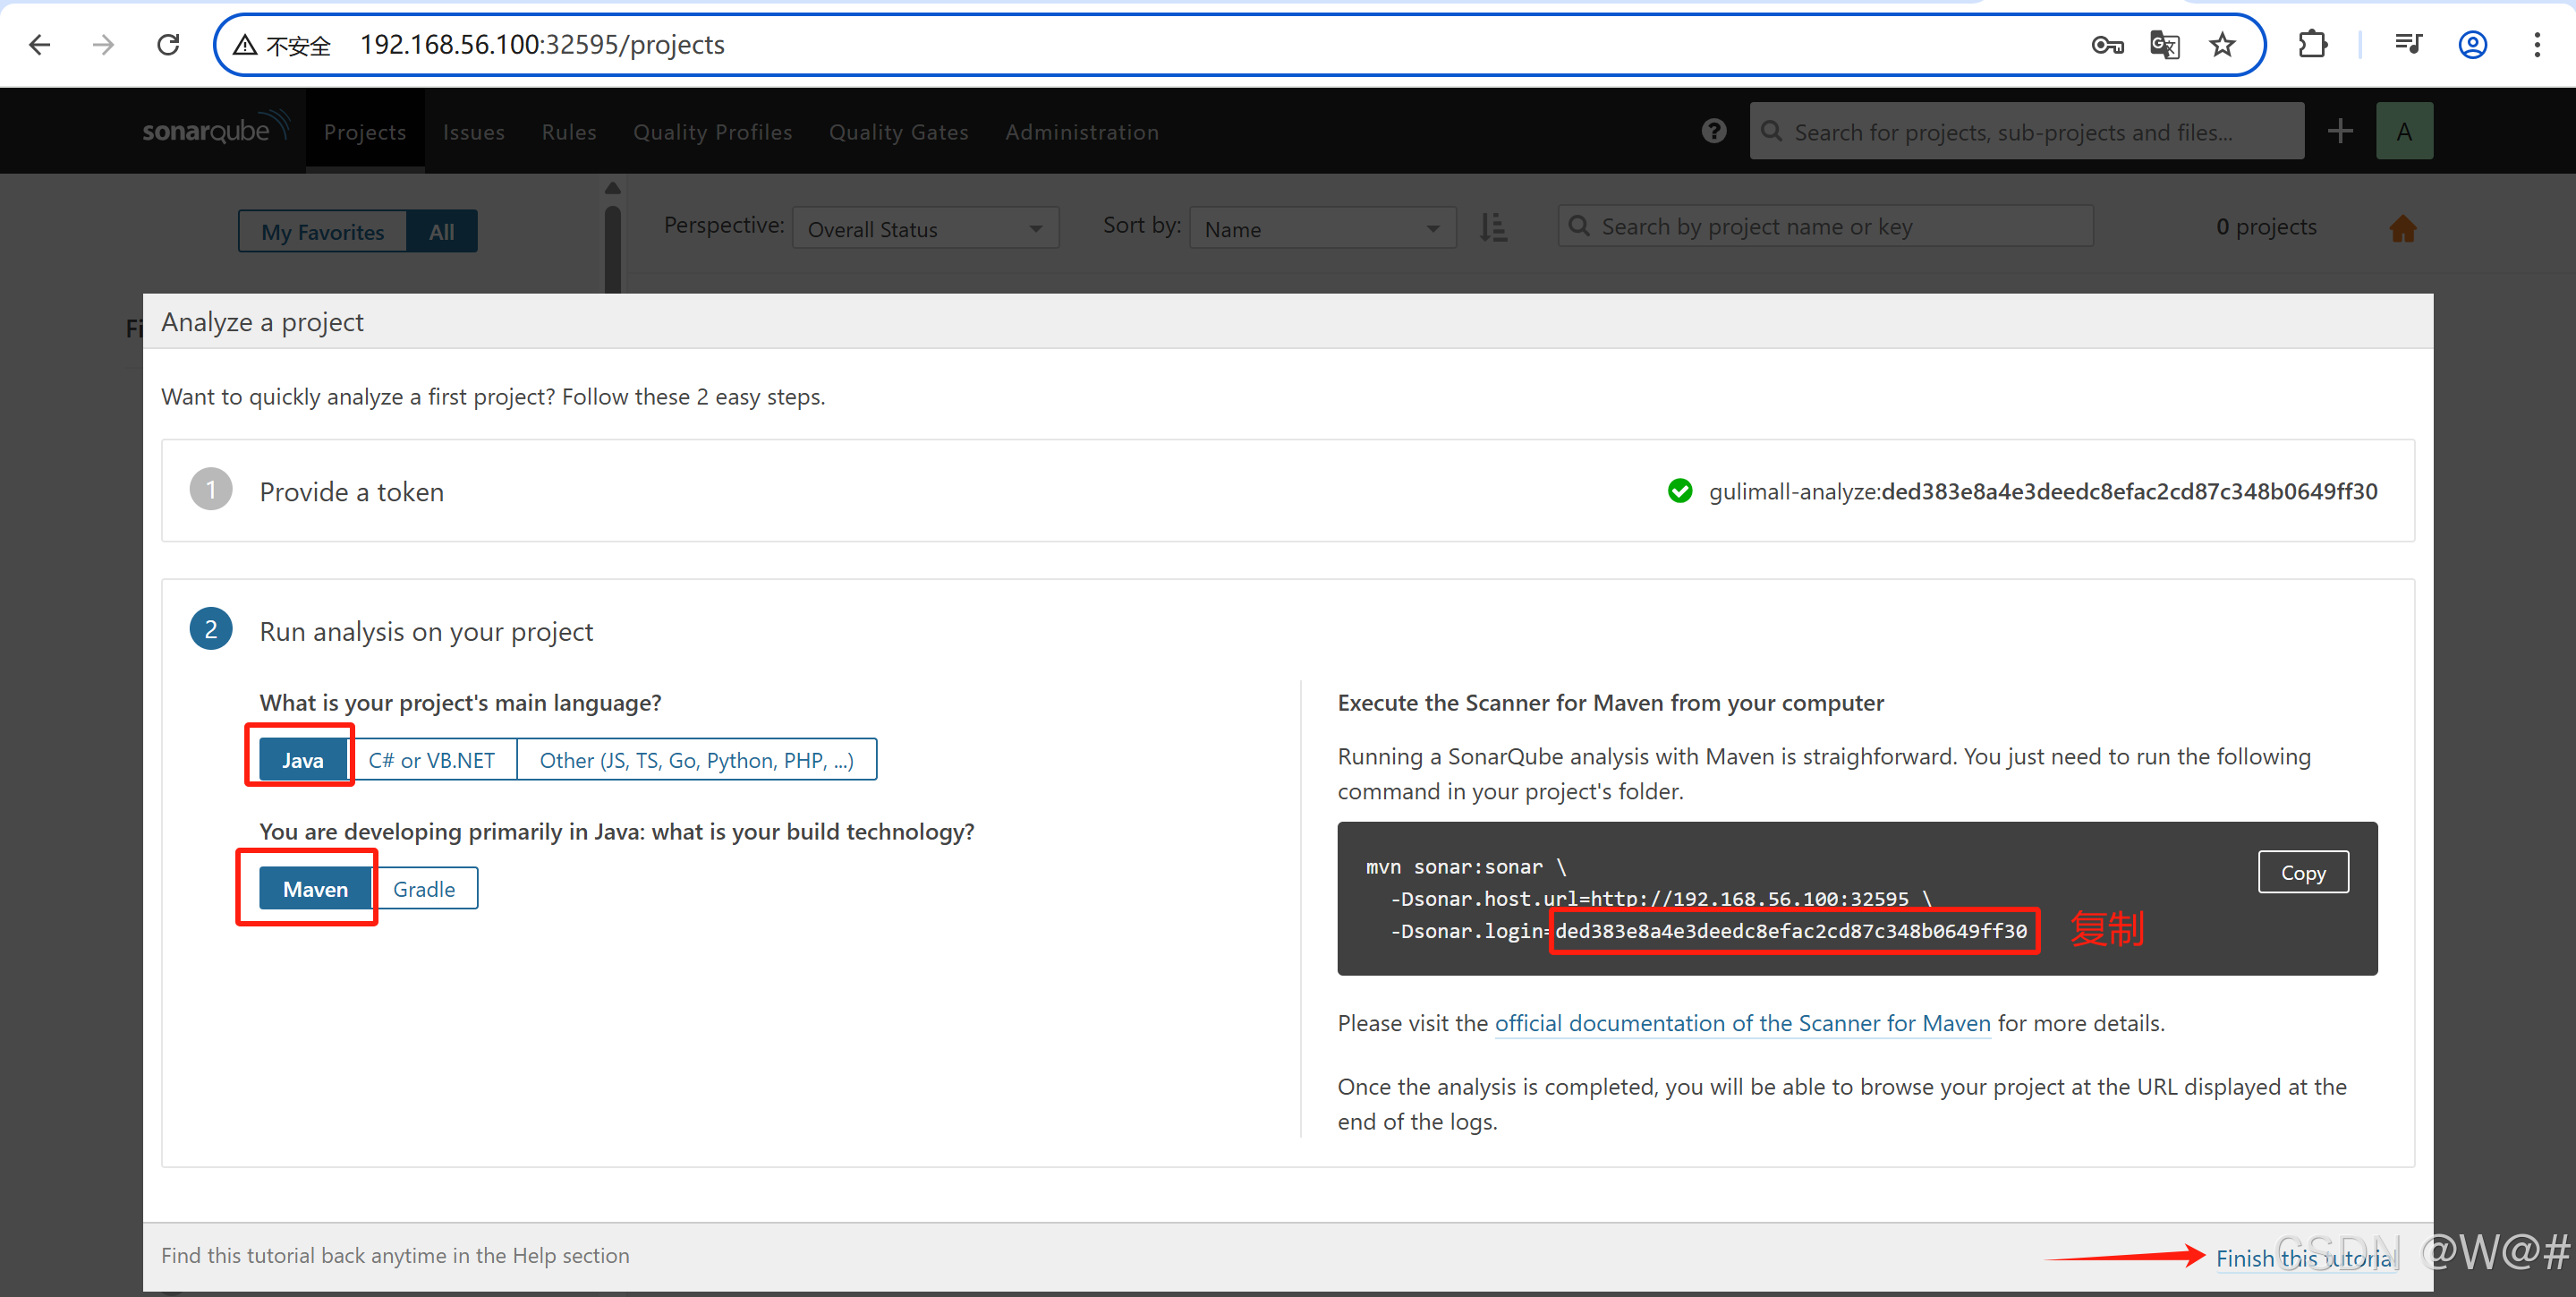Click the step 1 number badge

(x=211, y=489)
